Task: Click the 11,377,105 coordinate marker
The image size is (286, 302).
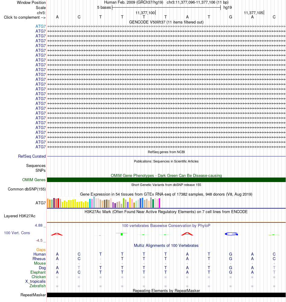Action: click(254, 13)
